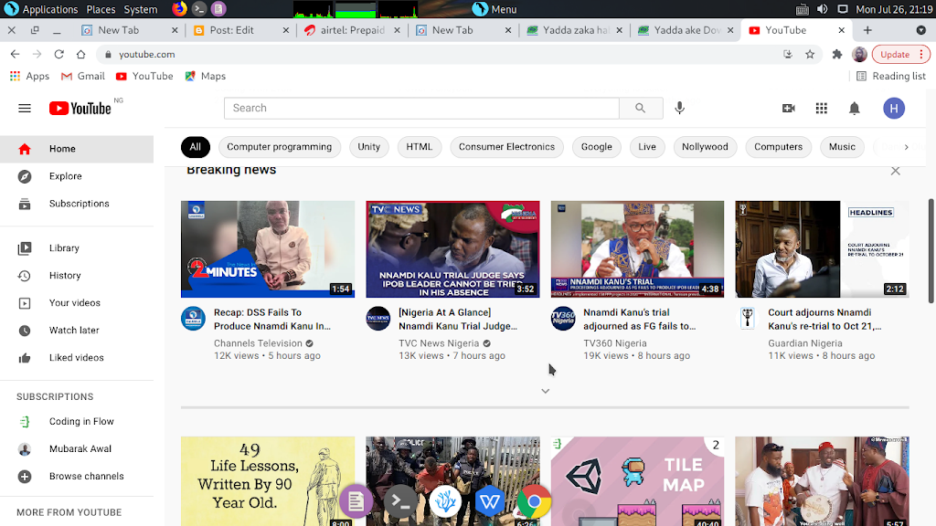Select the Unity filter chip
The height and width of the screenshot is (526, 936).
(x=369, y=147)
